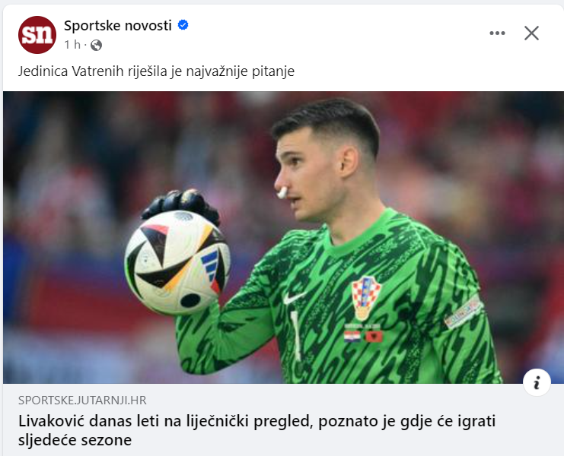This screenshot has width=564, height=456.
Task: Click the blue verified badge
Action: coord(183,25)
